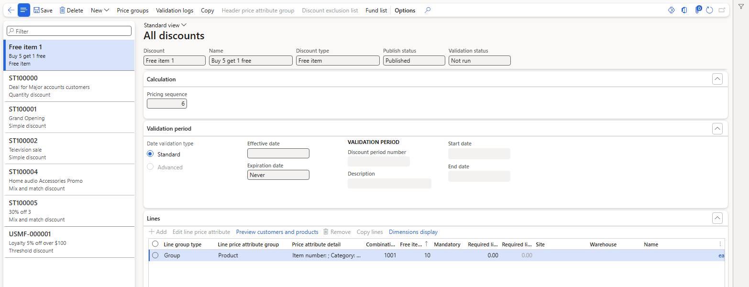Click the Effective date field

278,154
